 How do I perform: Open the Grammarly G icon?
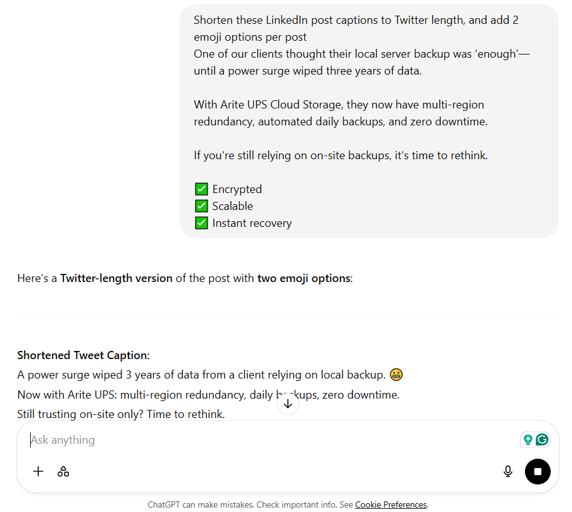[542, 439]
